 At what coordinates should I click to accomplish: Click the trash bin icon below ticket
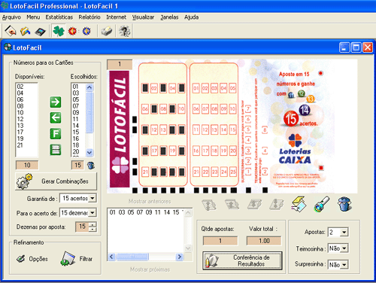344,204
